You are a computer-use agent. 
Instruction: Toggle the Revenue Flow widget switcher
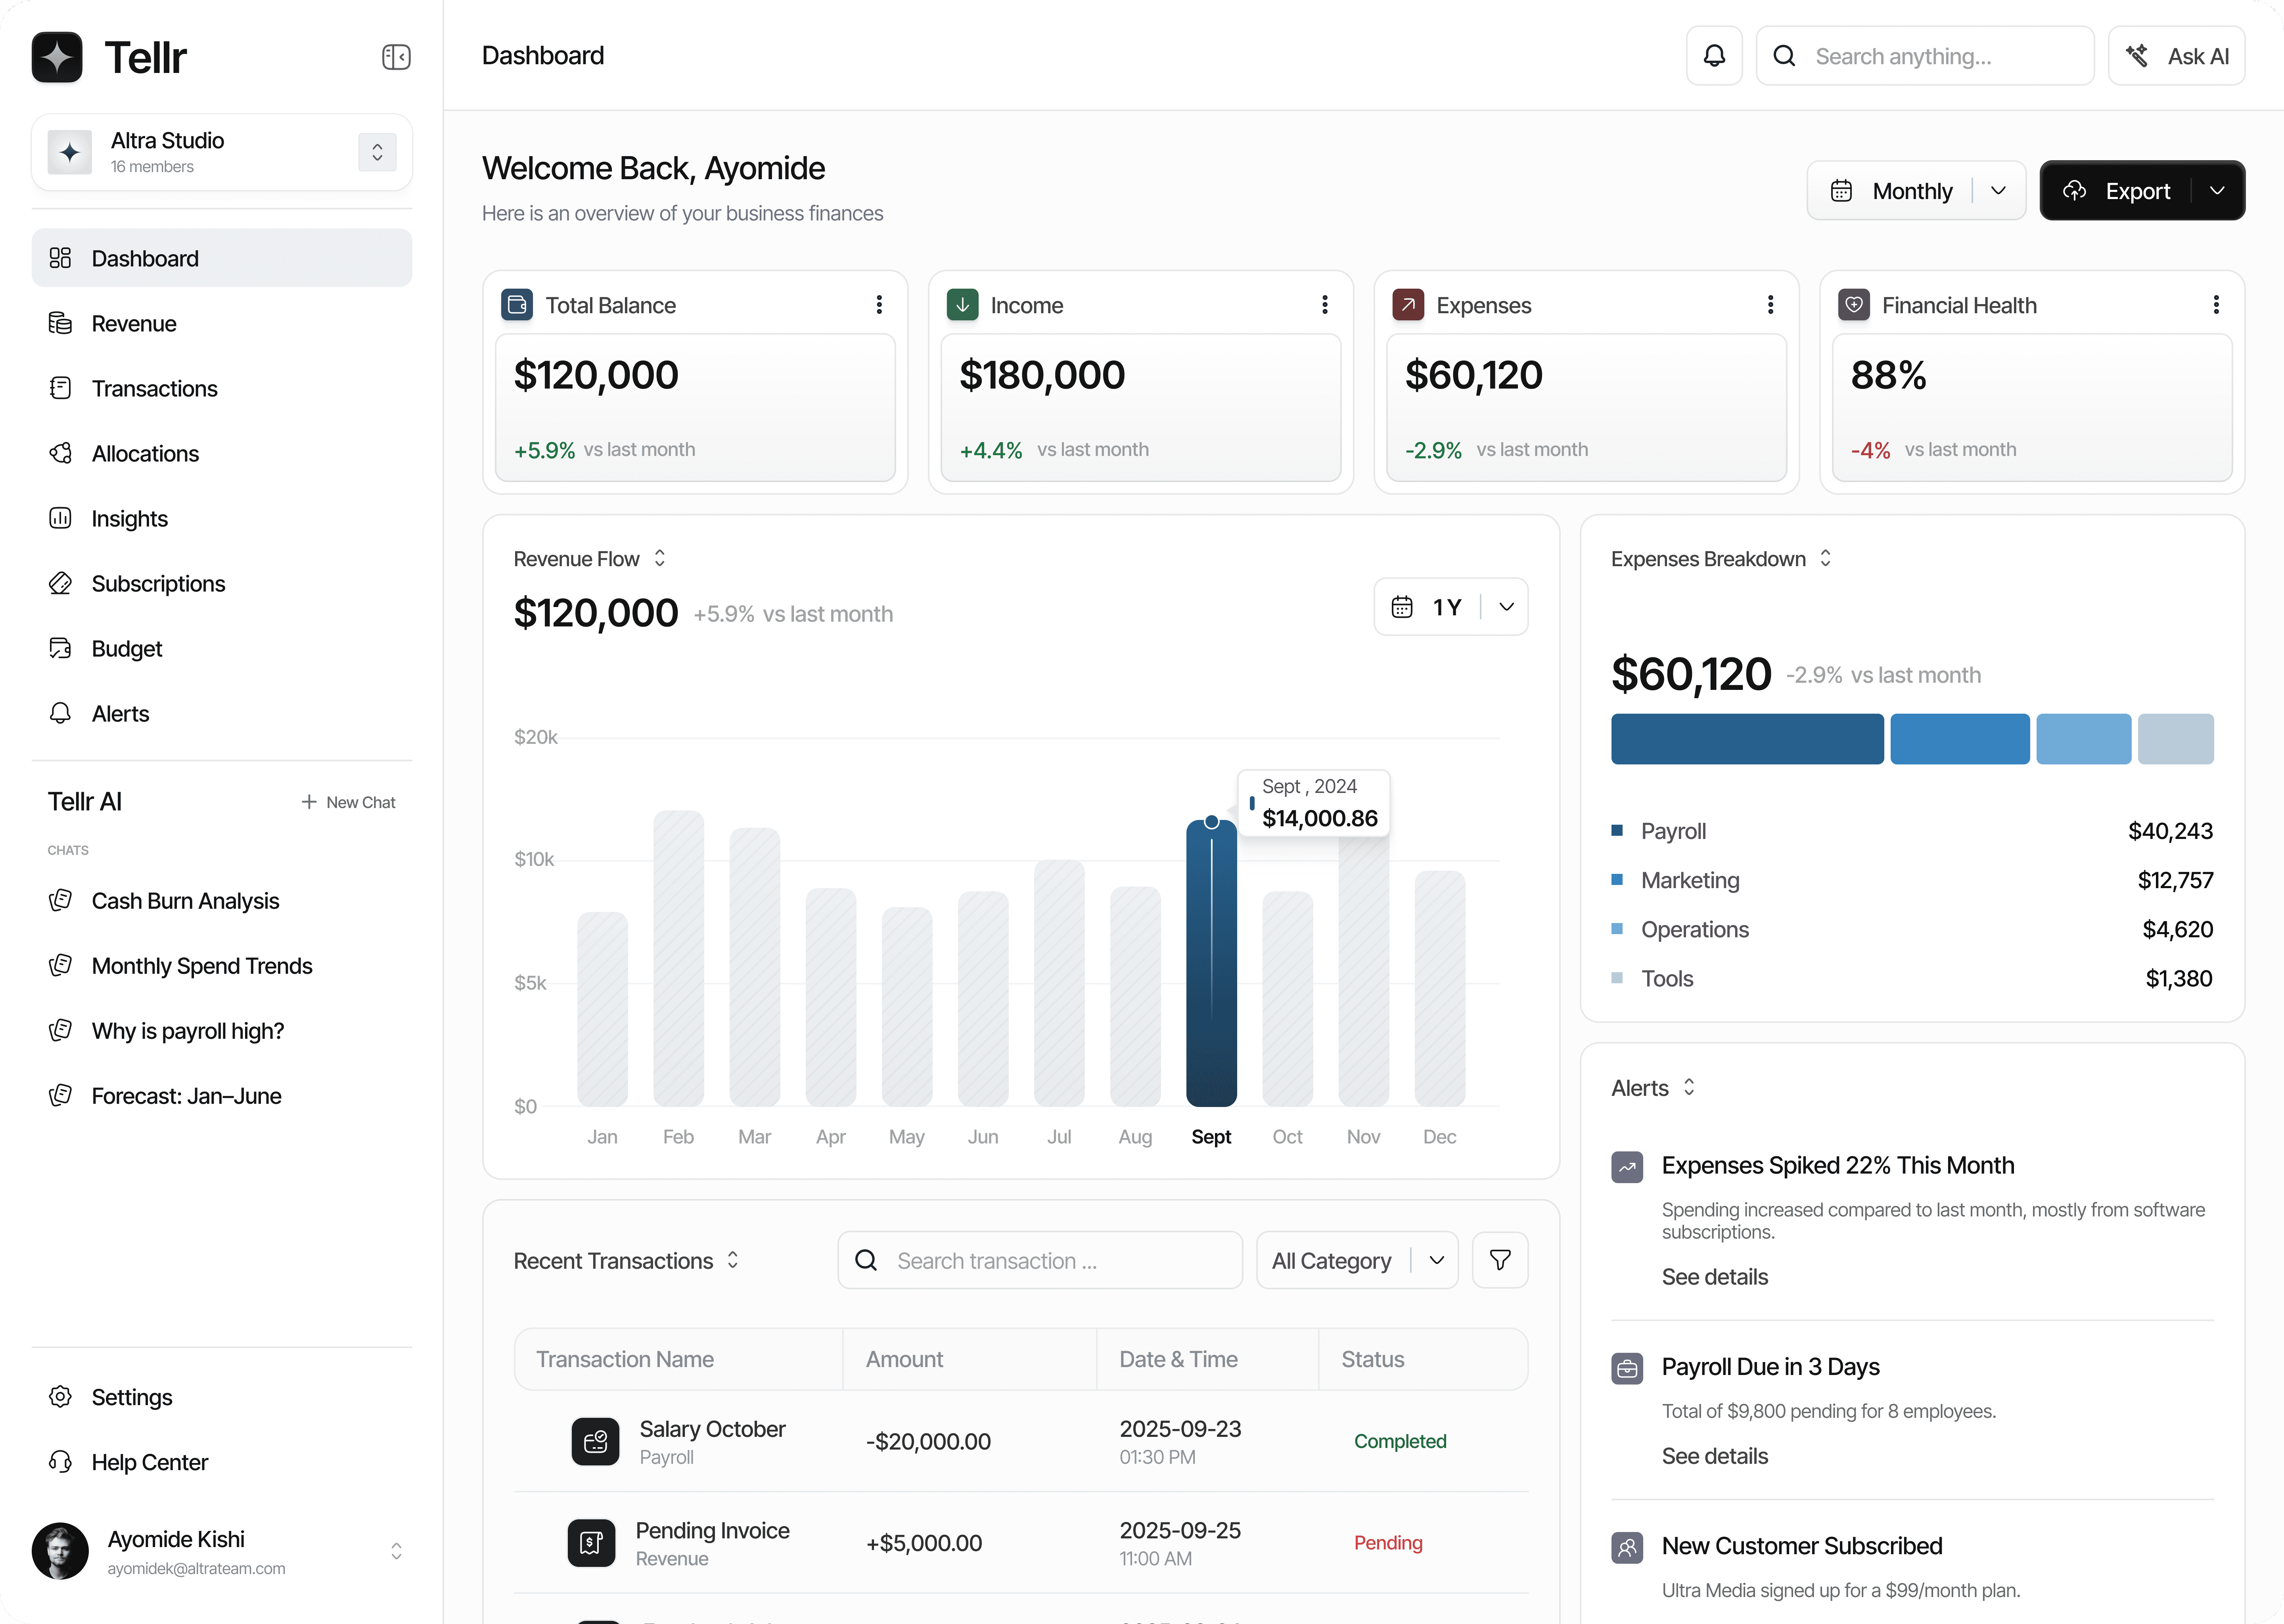tap(660, 558)
